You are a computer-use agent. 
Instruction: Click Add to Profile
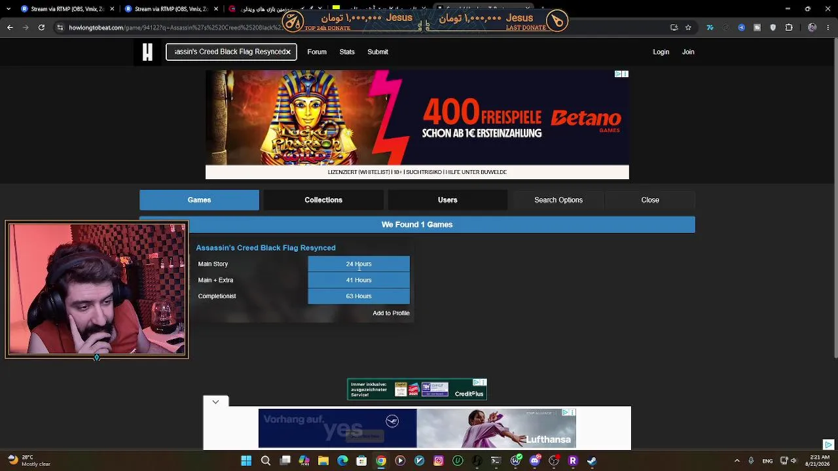point(391,313)
